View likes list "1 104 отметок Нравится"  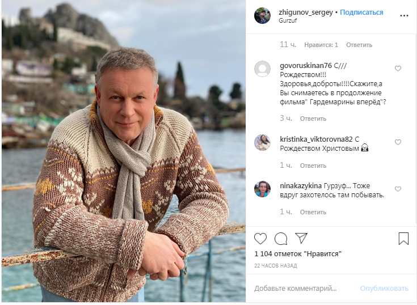[x=298, y=254]
